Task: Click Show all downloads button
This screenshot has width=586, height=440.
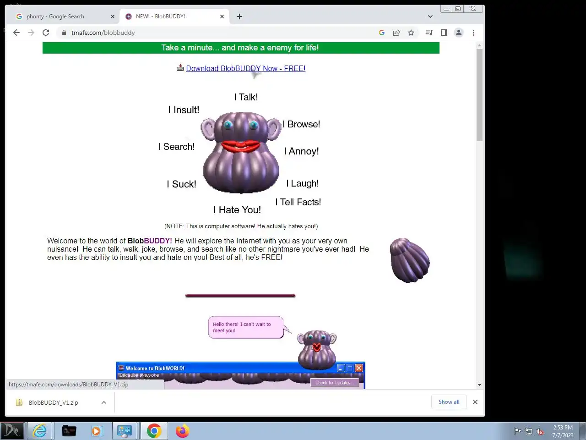Action: click(x=449, y=402)
